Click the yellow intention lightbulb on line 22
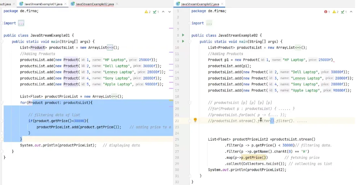Viewport: 356px width, 185px height. pyautogui.click(x=195, y=120)
